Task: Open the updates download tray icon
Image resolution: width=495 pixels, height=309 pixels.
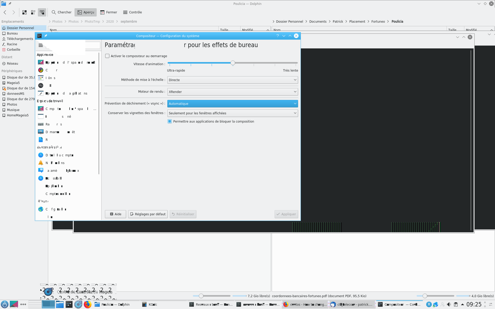Action: coord(429,304)
